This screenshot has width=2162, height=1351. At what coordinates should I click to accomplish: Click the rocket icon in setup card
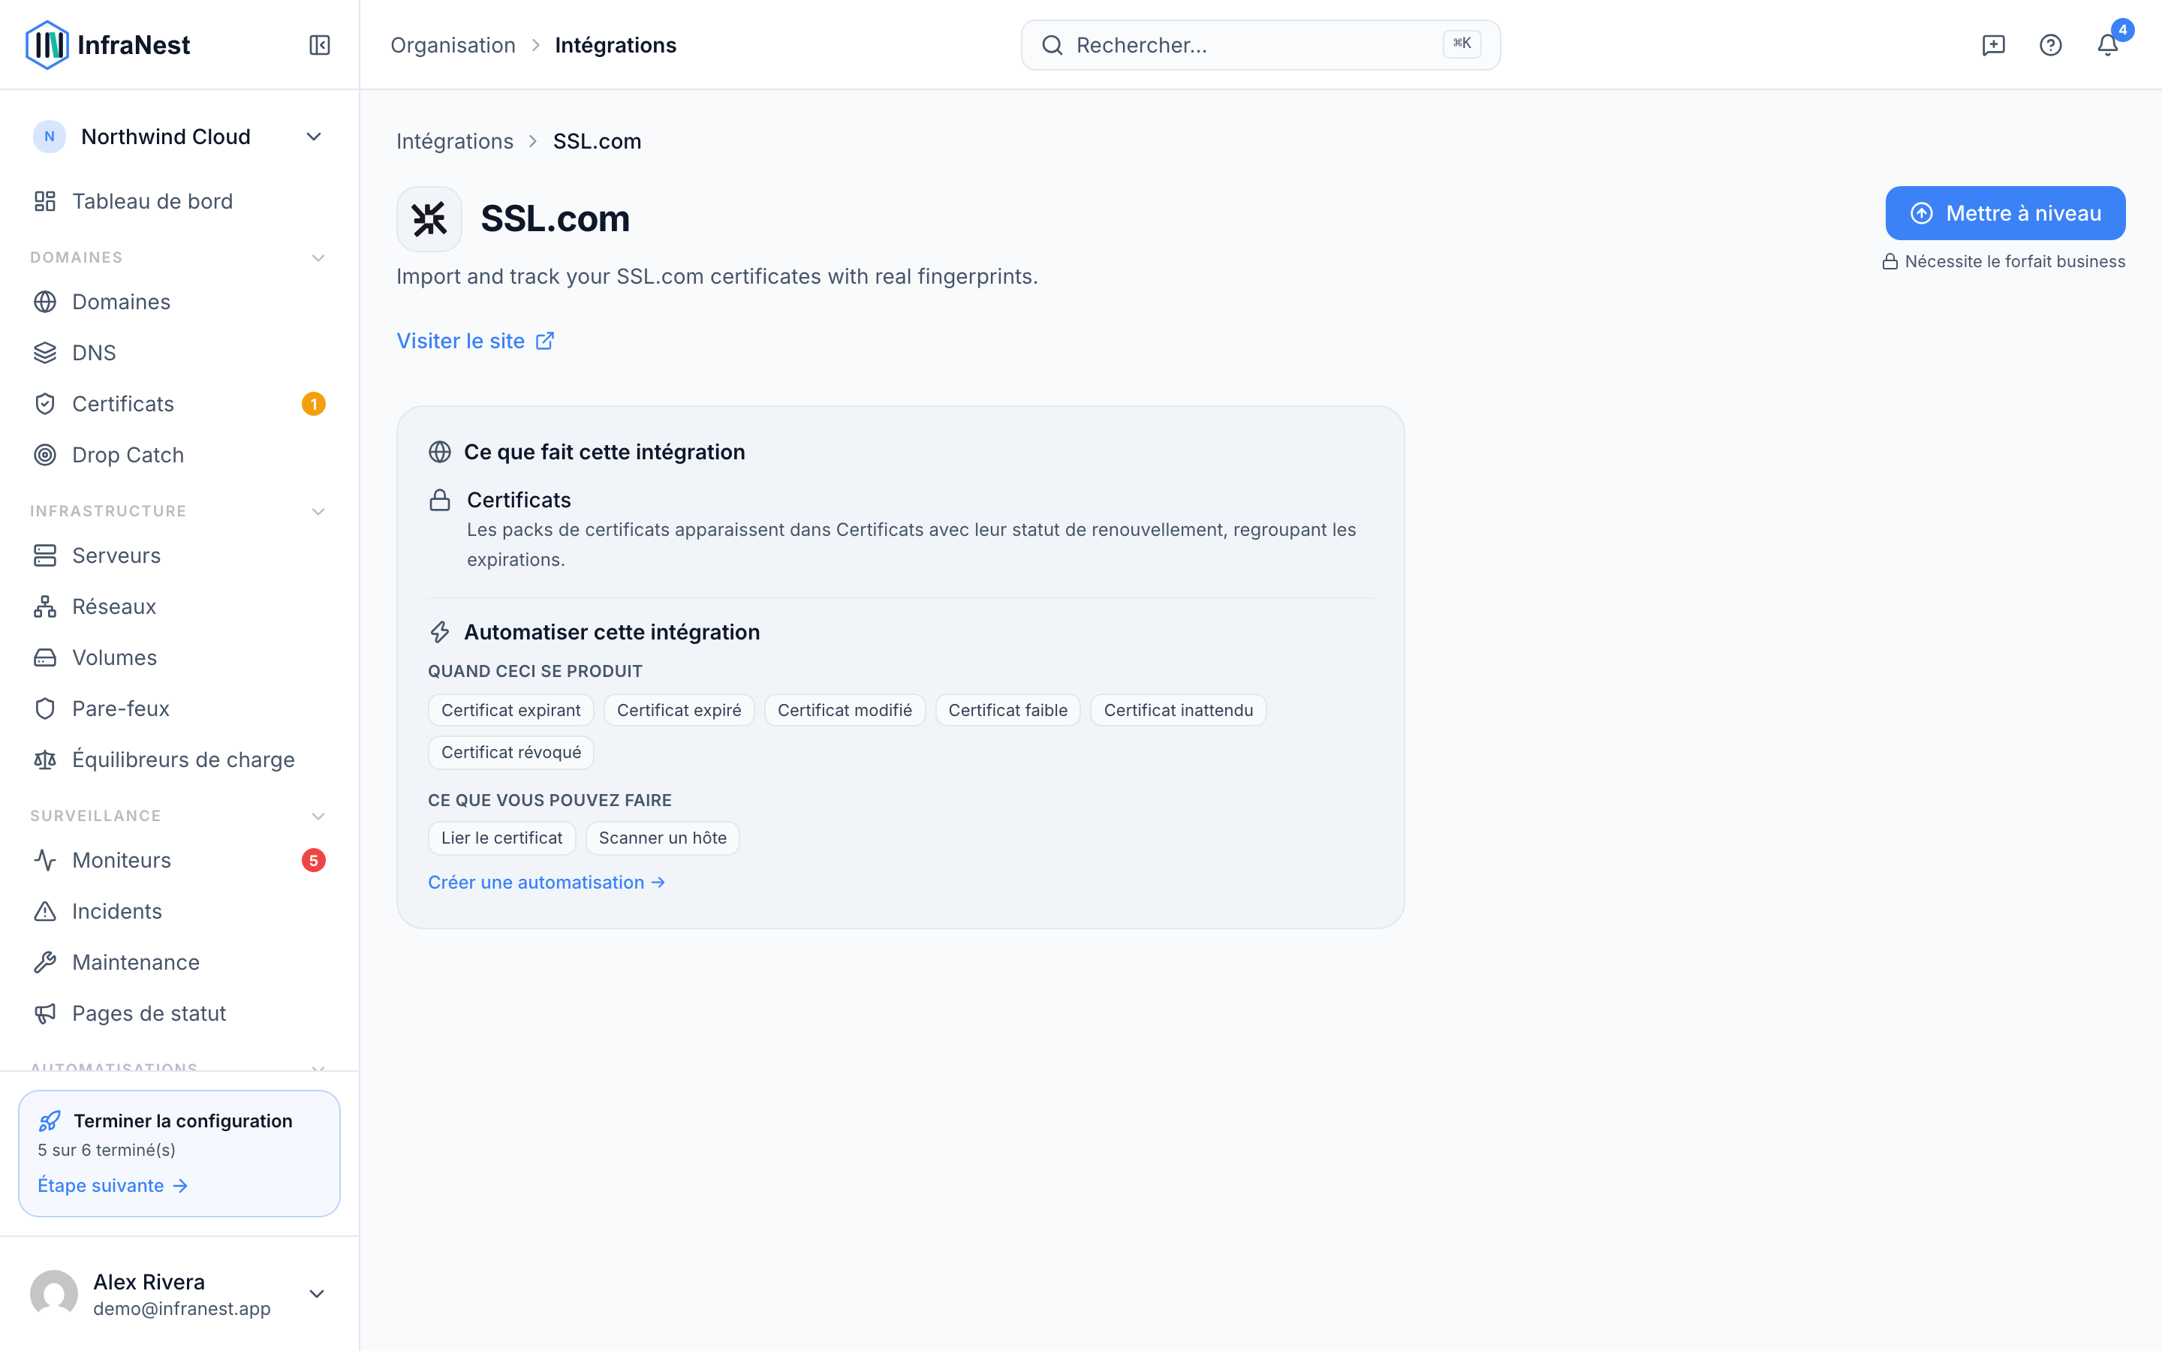click(50, 1121)
